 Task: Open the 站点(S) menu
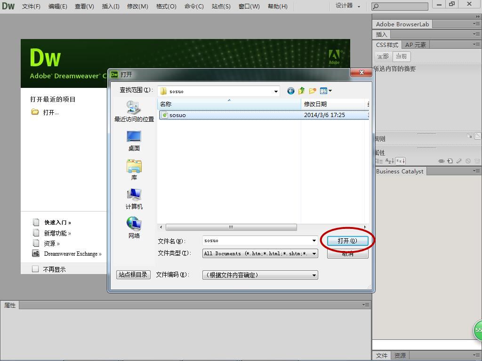point(221,6)
